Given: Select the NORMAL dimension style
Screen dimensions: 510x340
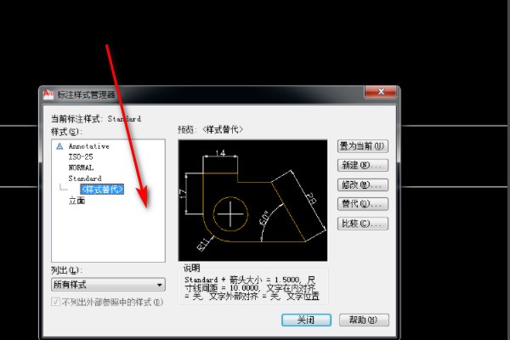Looking at the screenshot, I should (81, 168).
